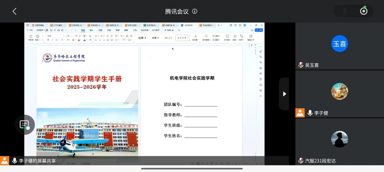Image resolution: width=384 pixels, height=172 pixels.
Task: Open the Tencent Meeting info icon
Action: coord(195,11)
